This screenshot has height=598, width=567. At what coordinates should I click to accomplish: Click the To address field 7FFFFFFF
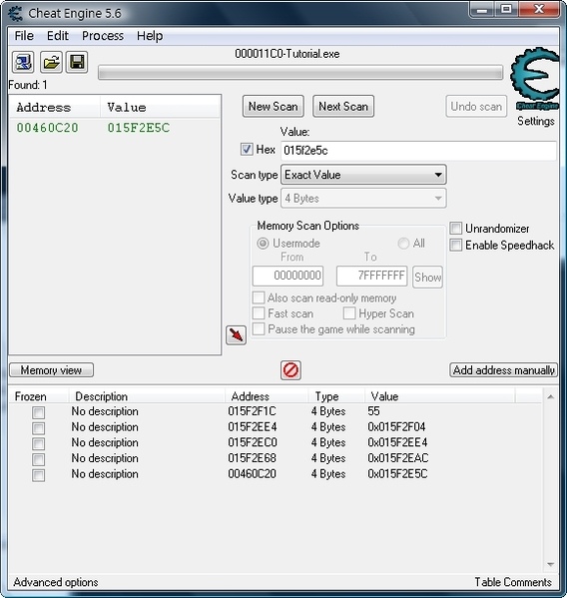point(371,276)
